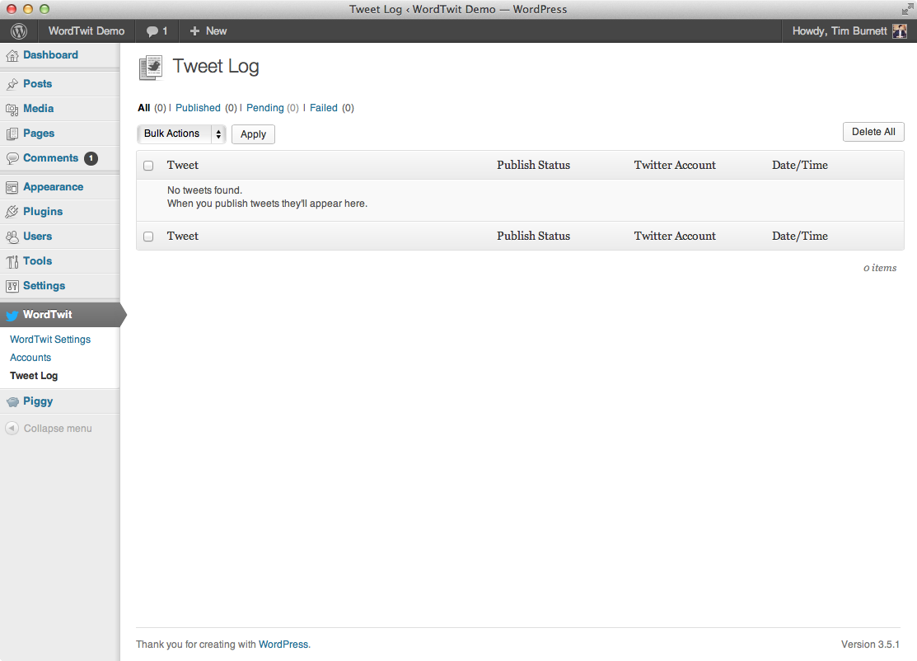The width and height of the screenshot is (917, 661).
Task: Open the Pages menu
Action: tap(39, 134)
